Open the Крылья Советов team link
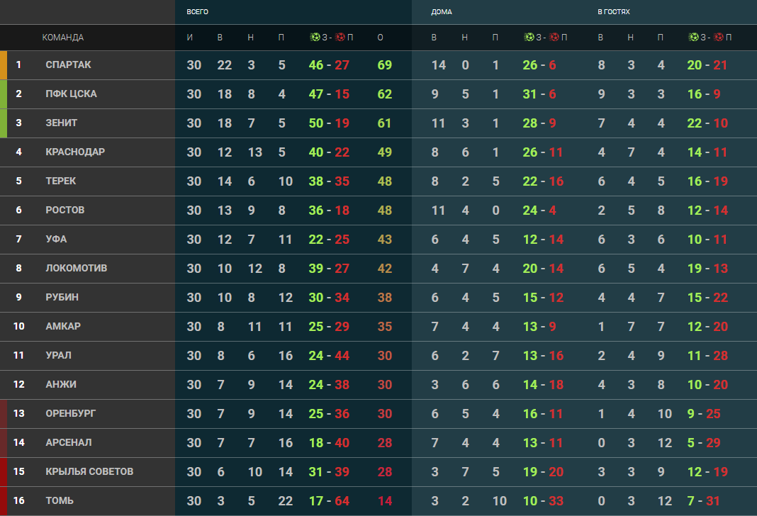757x516 pixels. pyautogui.click(x=89, y=471)
